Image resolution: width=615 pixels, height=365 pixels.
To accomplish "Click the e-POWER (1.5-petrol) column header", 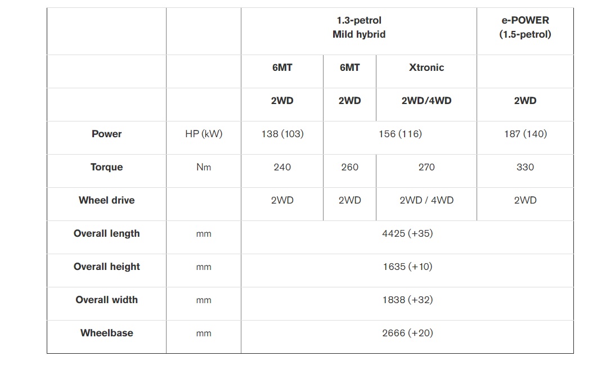I will click(x=525, y=27).
